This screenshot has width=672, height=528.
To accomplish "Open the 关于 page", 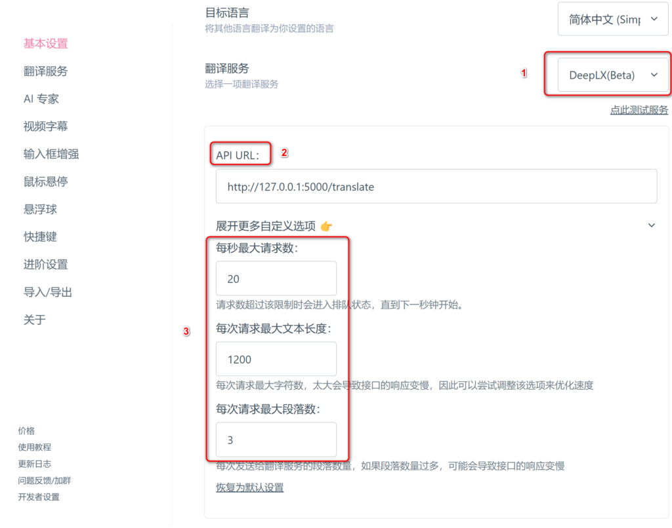I will (34, 320).
